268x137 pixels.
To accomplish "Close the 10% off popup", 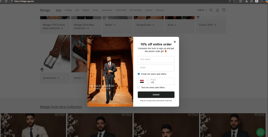I will 175,42.
